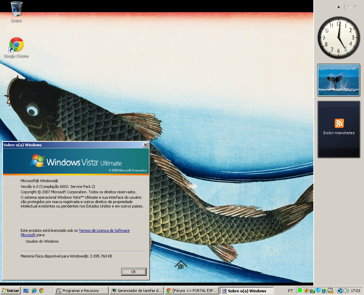Switch to Programas e Recursos taskbar window
Viewport: 364px width, 295px height.
(81, 291)
